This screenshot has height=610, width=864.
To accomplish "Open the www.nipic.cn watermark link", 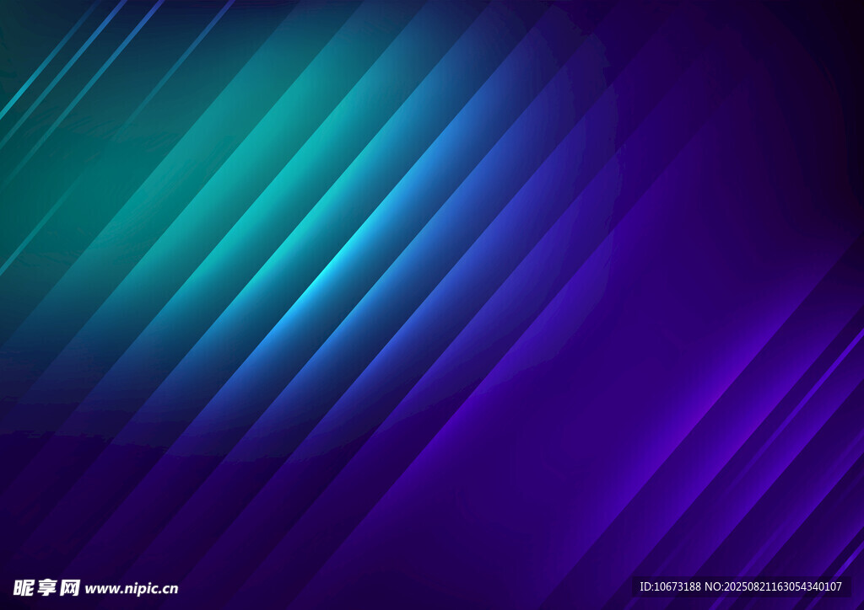I will [131, 588].
